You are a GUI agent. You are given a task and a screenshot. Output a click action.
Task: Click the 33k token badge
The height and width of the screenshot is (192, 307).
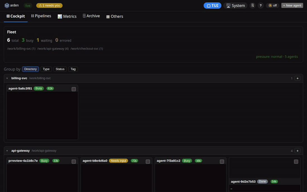coord(56,161)
